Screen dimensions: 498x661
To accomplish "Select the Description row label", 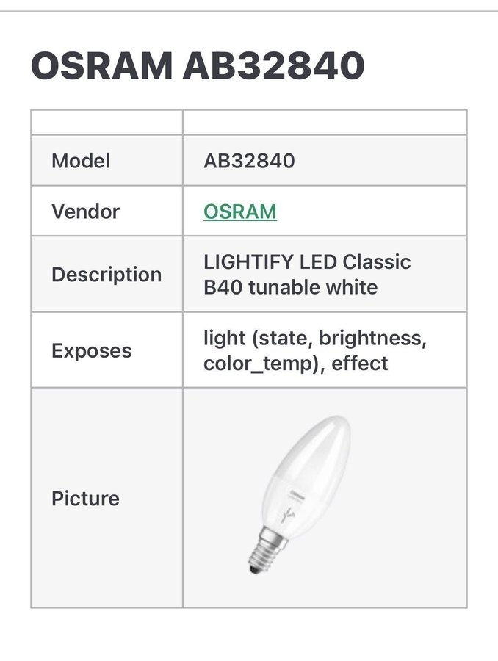I will point(107,274).
